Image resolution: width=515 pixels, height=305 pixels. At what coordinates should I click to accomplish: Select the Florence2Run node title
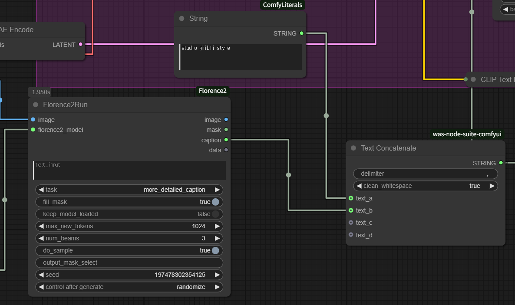[66, 105]
